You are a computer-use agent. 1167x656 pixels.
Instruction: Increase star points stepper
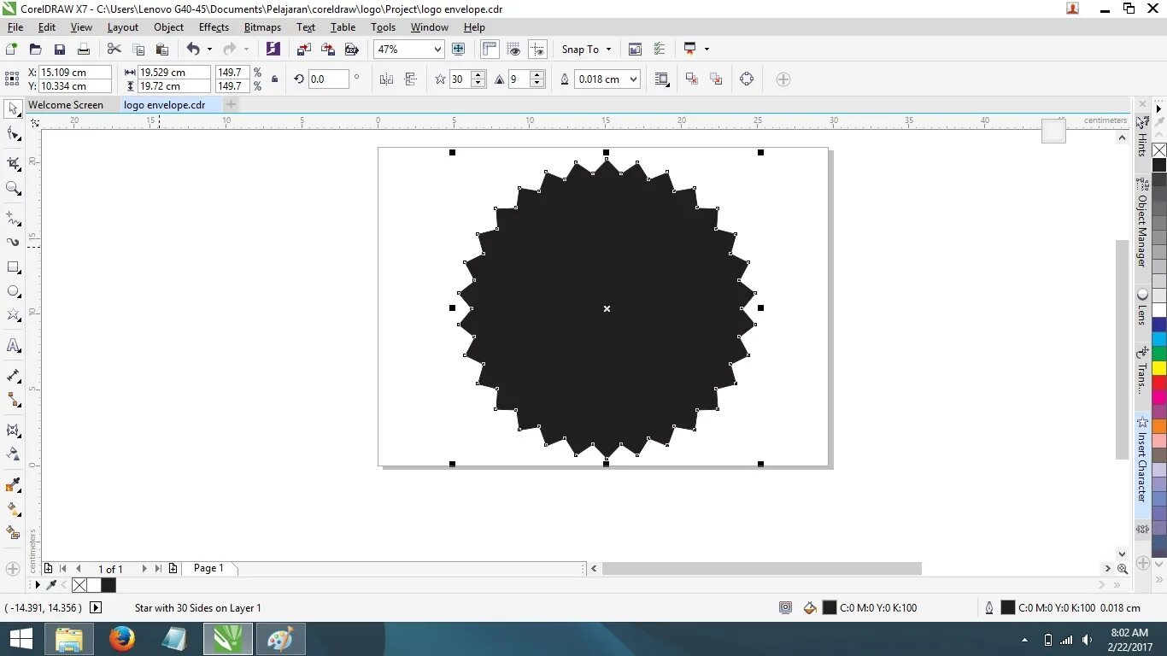[478, 75]
